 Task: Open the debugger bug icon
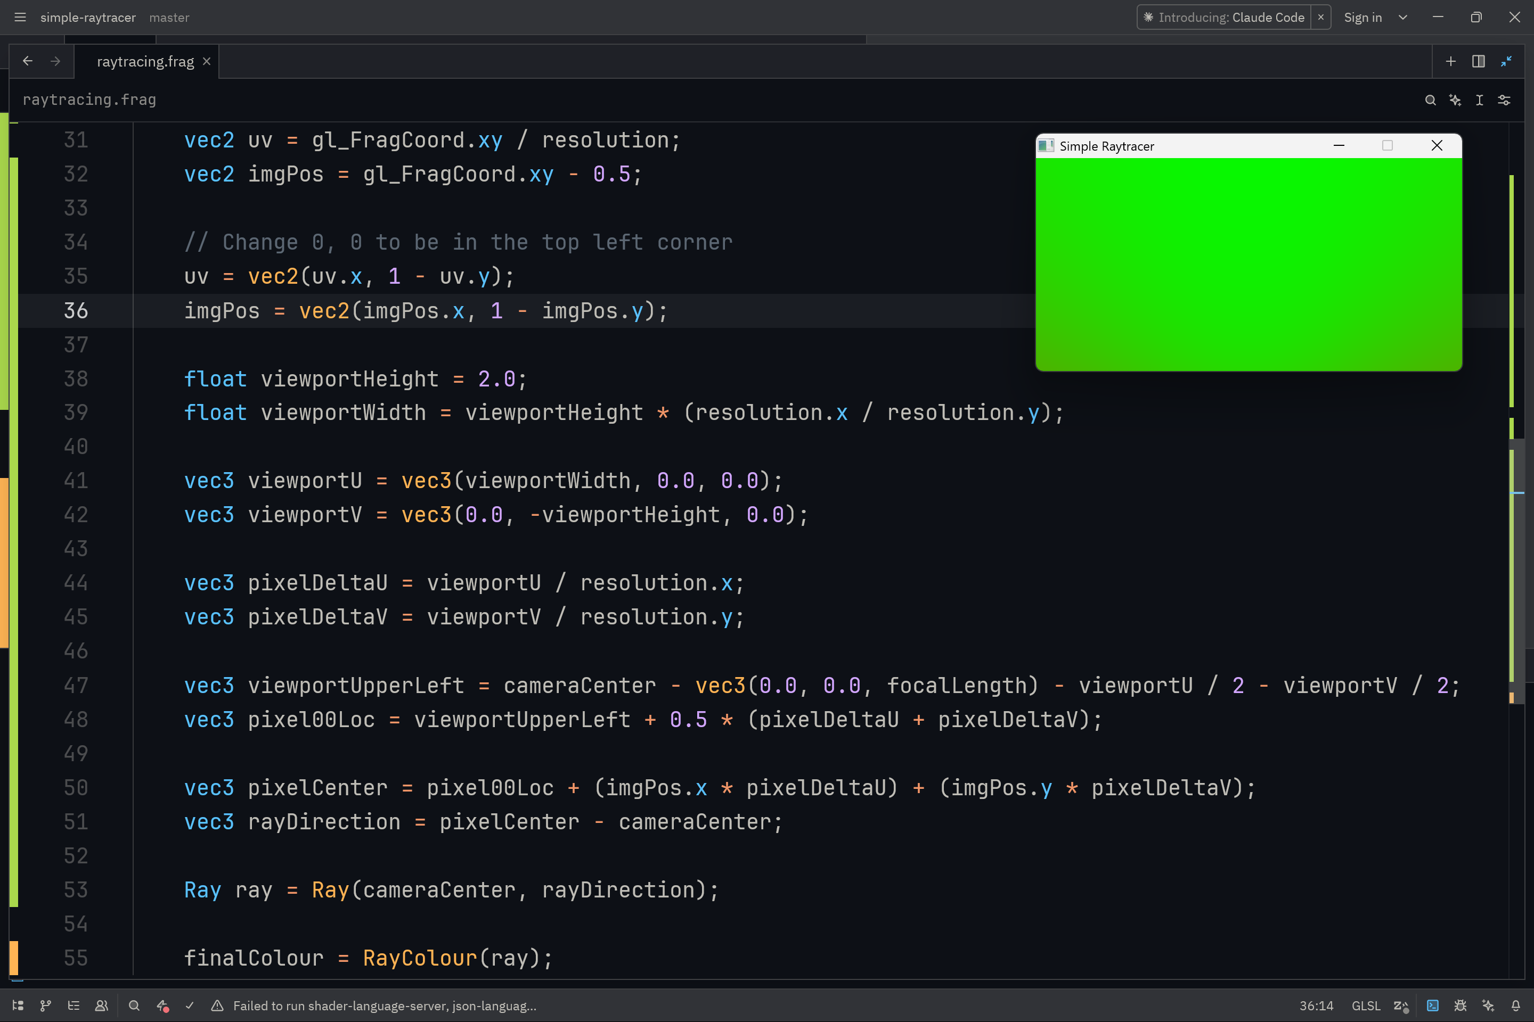(1460, 1005)
